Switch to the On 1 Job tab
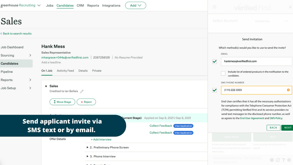 point(47,71)
